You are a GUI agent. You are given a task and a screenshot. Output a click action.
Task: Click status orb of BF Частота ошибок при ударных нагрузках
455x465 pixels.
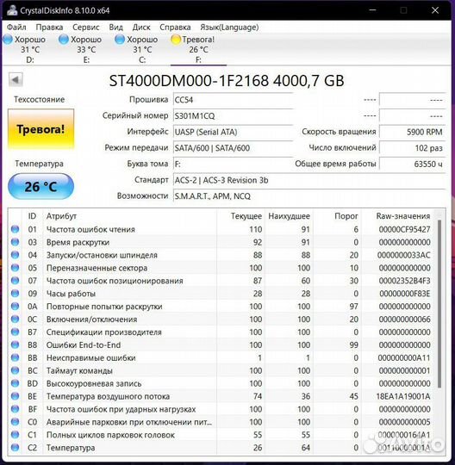(x=15, y=409)
